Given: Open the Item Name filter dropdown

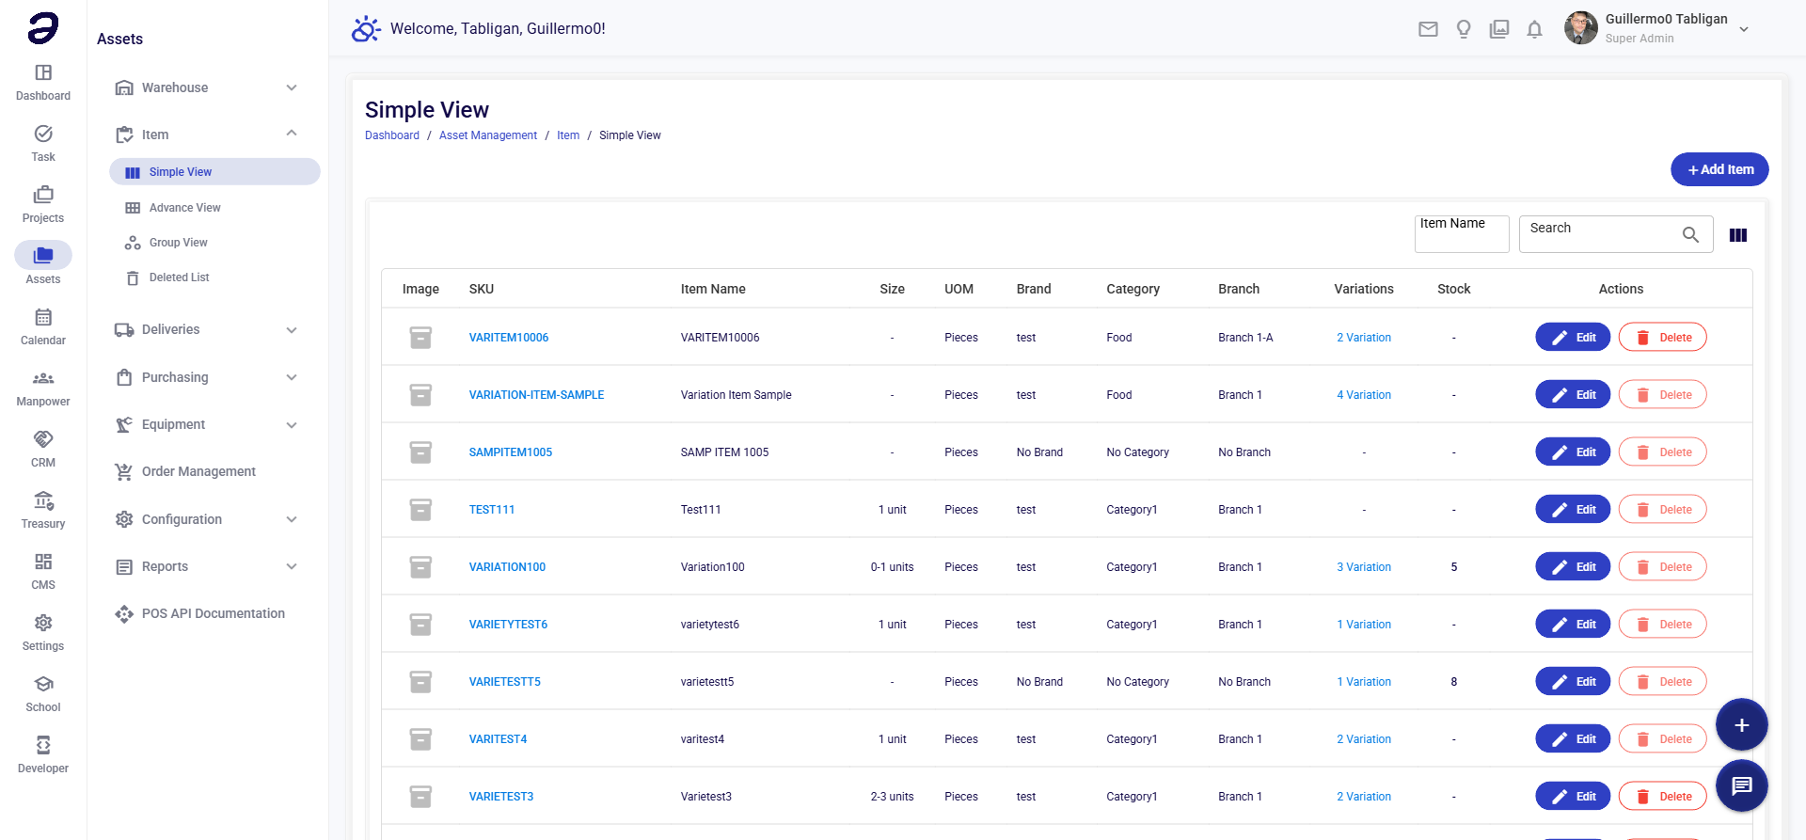Looking at the screenshot, I should (1461, 234).
